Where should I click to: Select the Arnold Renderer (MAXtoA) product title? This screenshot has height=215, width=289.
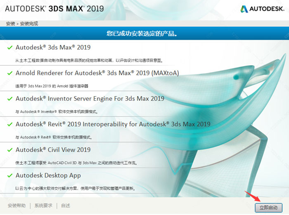[97, 73]
